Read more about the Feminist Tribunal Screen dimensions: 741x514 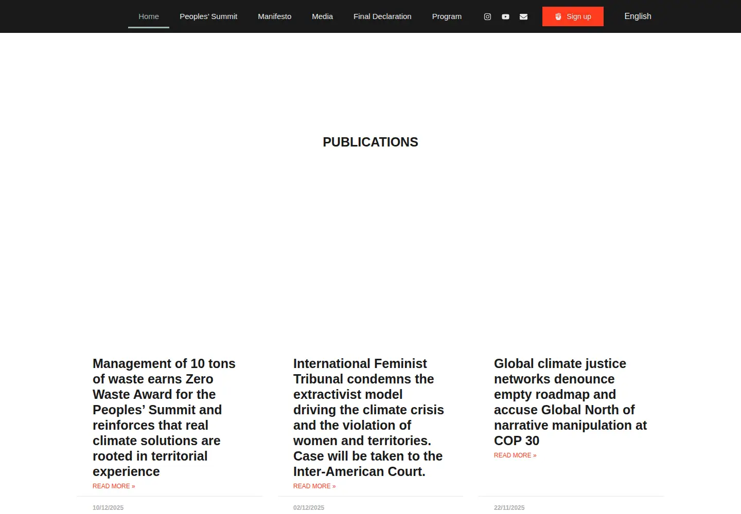click(x=314, y=486)
